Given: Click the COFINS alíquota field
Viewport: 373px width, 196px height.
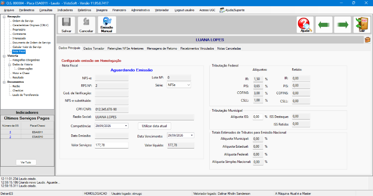Looking at the screenshot, I should pyautogui.click(x=258, y=93).
